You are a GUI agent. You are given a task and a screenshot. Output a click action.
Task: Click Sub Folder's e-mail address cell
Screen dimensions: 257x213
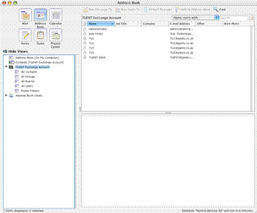point(182,34)
